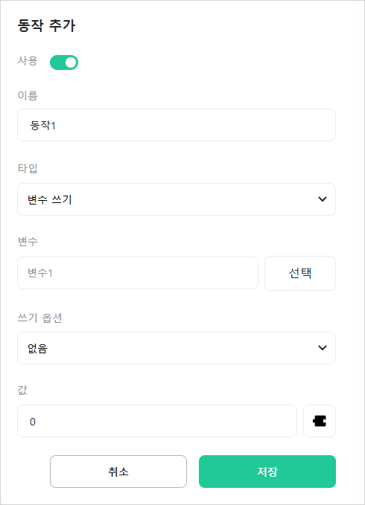Click the 변수 field with the 변수1 placeholder

click(138, 273)
